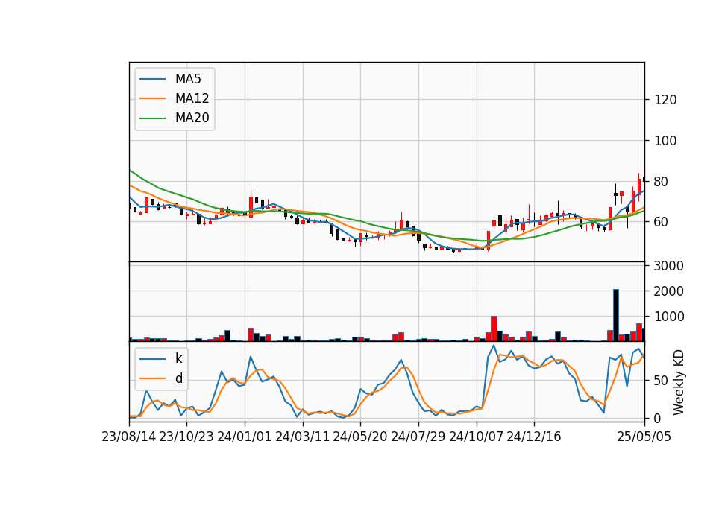Click the 25/05/05 date axis label
This screenshot has width=716, height=514.
click(644, 437)
